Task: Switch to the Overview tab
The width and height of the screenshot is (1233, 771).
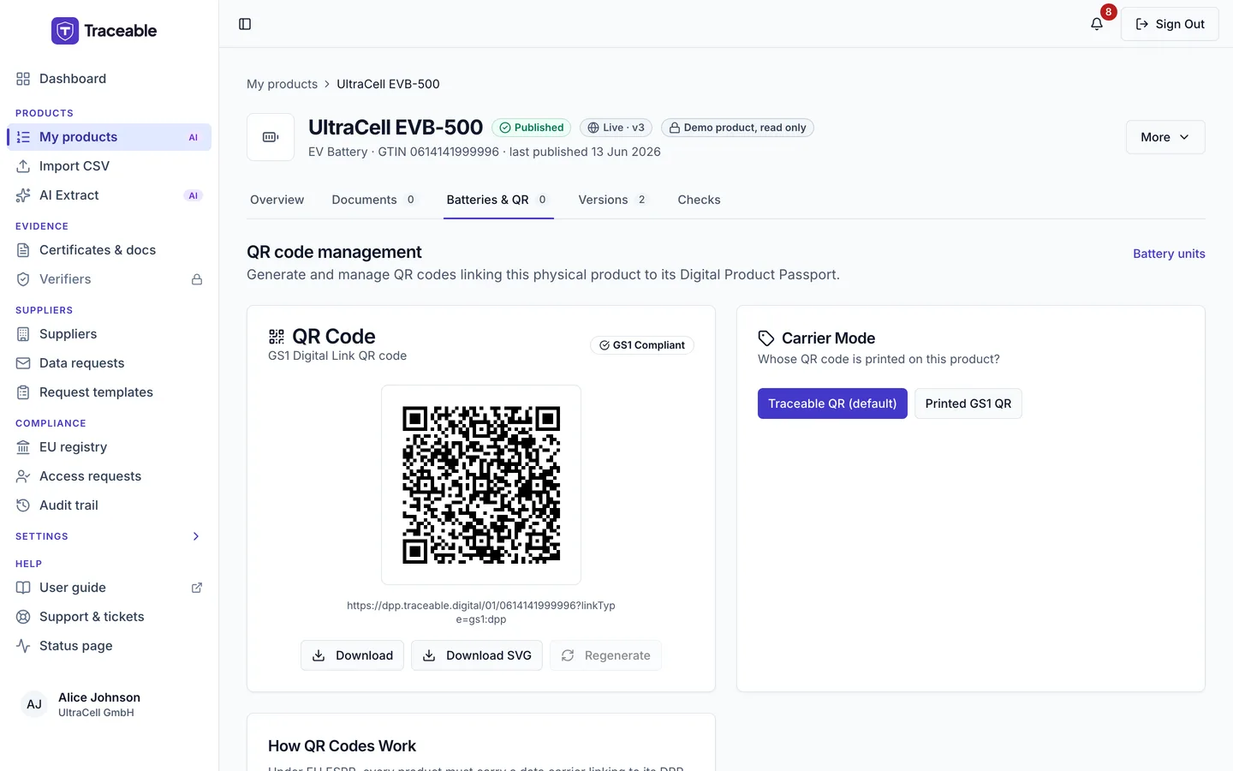Action: click(277, 200)
